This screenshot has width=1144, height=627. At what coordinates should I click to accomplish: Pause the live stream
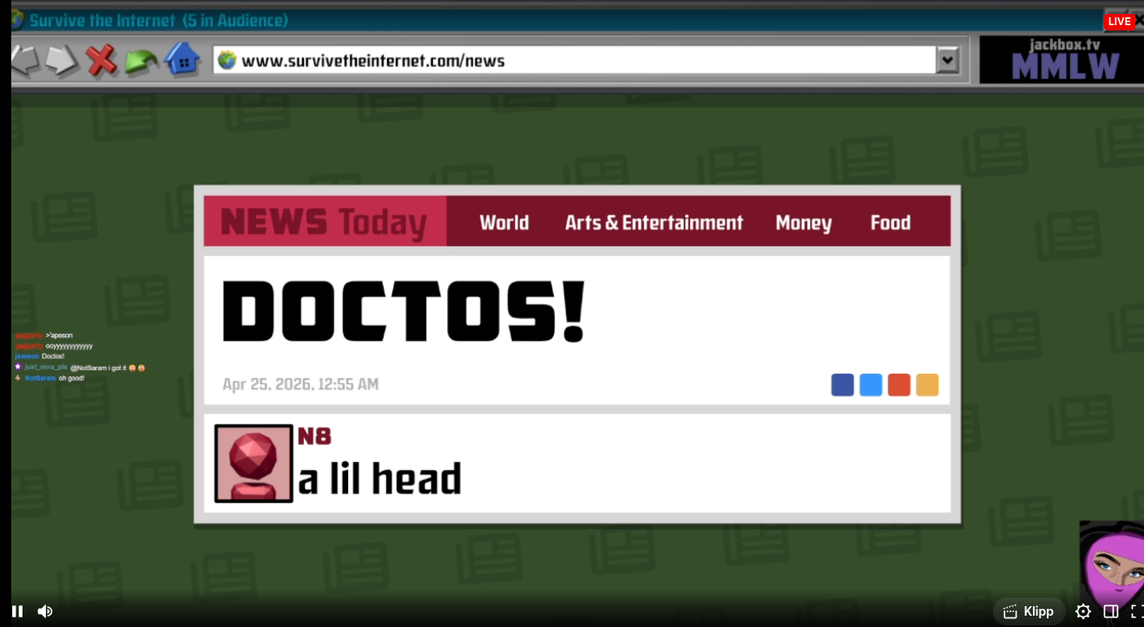(17, 611)
